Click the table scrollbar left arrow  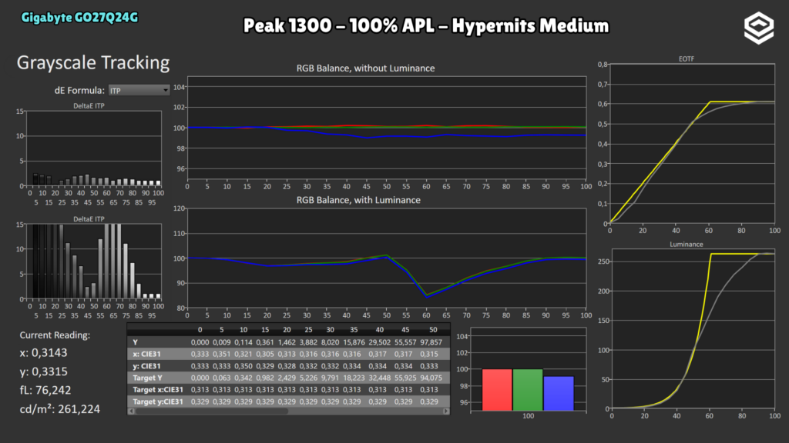pyautogui.click(x=131, y=411)
